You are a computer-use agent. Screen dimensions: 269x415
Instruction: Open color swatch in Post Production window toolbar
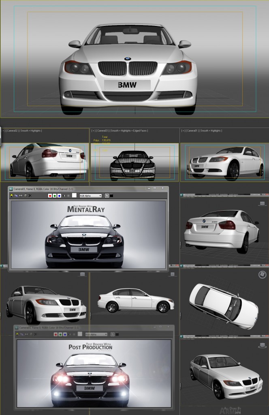click(x=80, y=334)
